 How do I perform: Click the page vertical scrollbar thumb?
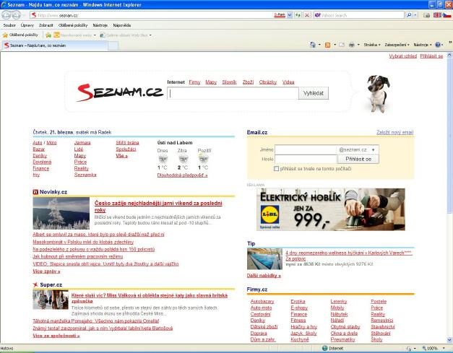(449, 136)
